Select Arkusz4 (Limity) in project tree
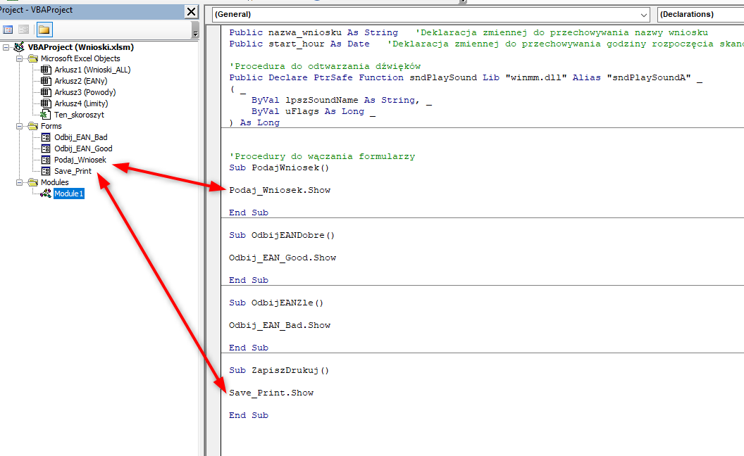The width and height of the screenshot is (744, 456). (81, 103)
